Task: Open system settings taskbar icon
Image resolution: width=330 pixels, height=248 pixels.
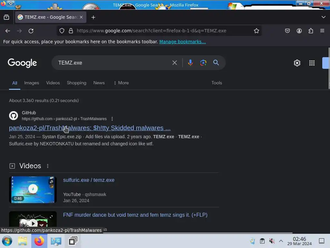Action: 56,241
